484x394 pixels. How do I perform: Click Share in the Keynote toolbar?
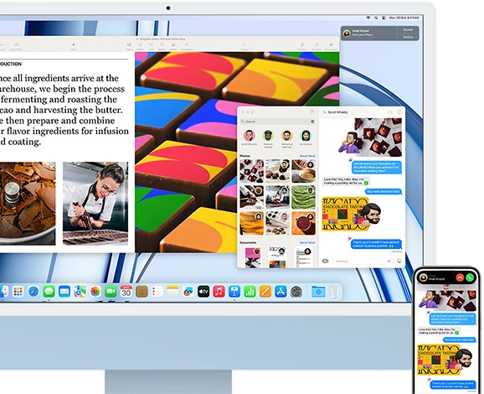245,46
